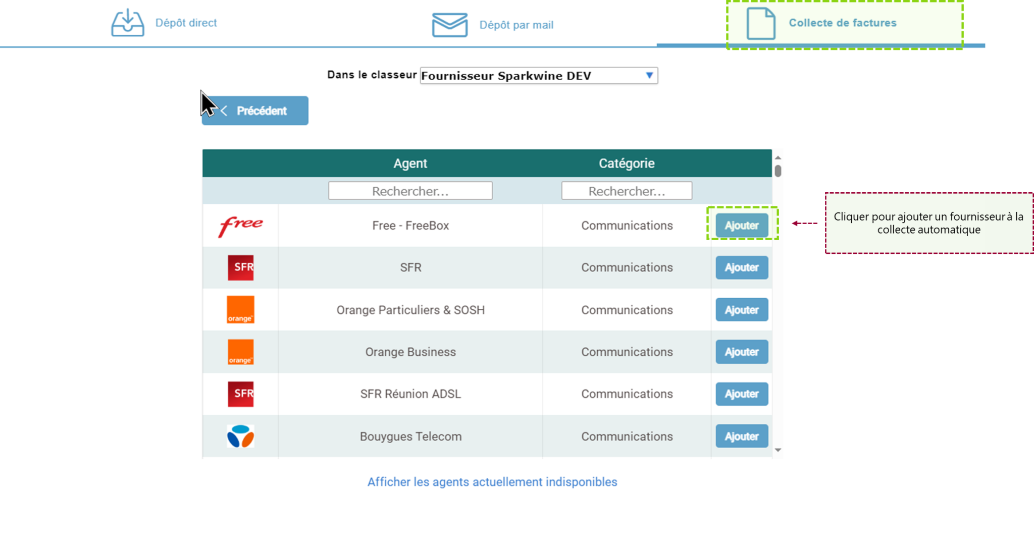Click the Dépôt direct inbox icon
The width and height of the screenshot is (1034, 545).
[x=127, y=23]
